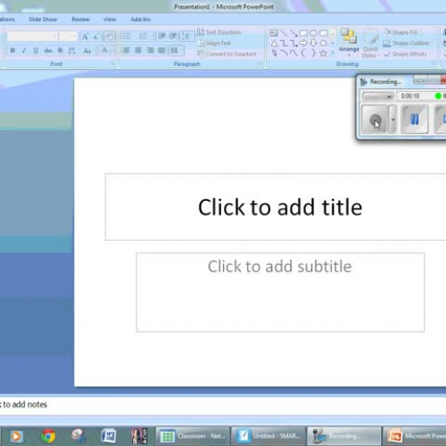The height and width of the screenshot is (446, 446).
Task: Pause the recording
Action: pos(414,120)
